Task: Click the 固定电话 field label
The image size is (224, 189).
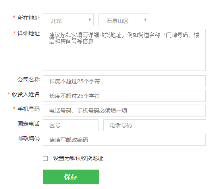Action: coord(29,124)
